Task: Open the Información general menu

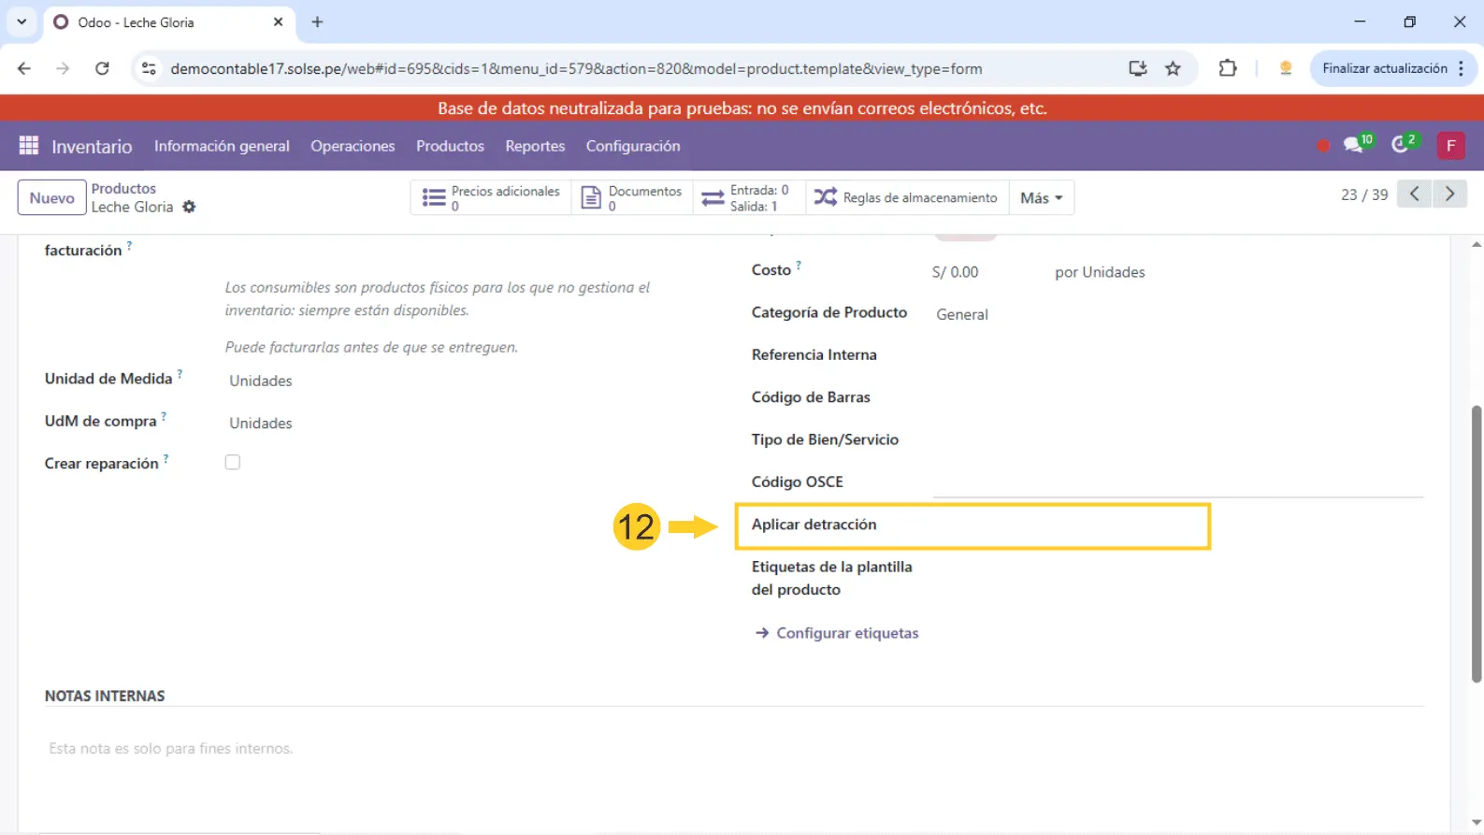Action: 222,146
